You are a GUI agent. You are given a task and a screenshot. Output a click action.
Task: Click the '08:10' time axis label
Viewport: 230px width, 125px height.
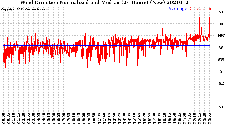(x=74, y=119)
